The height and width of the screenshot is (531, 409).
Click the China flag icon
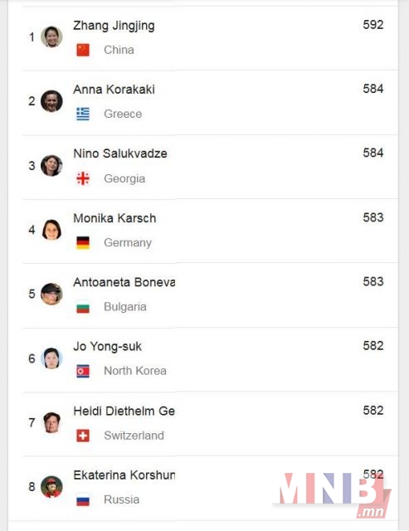point(83,50)
